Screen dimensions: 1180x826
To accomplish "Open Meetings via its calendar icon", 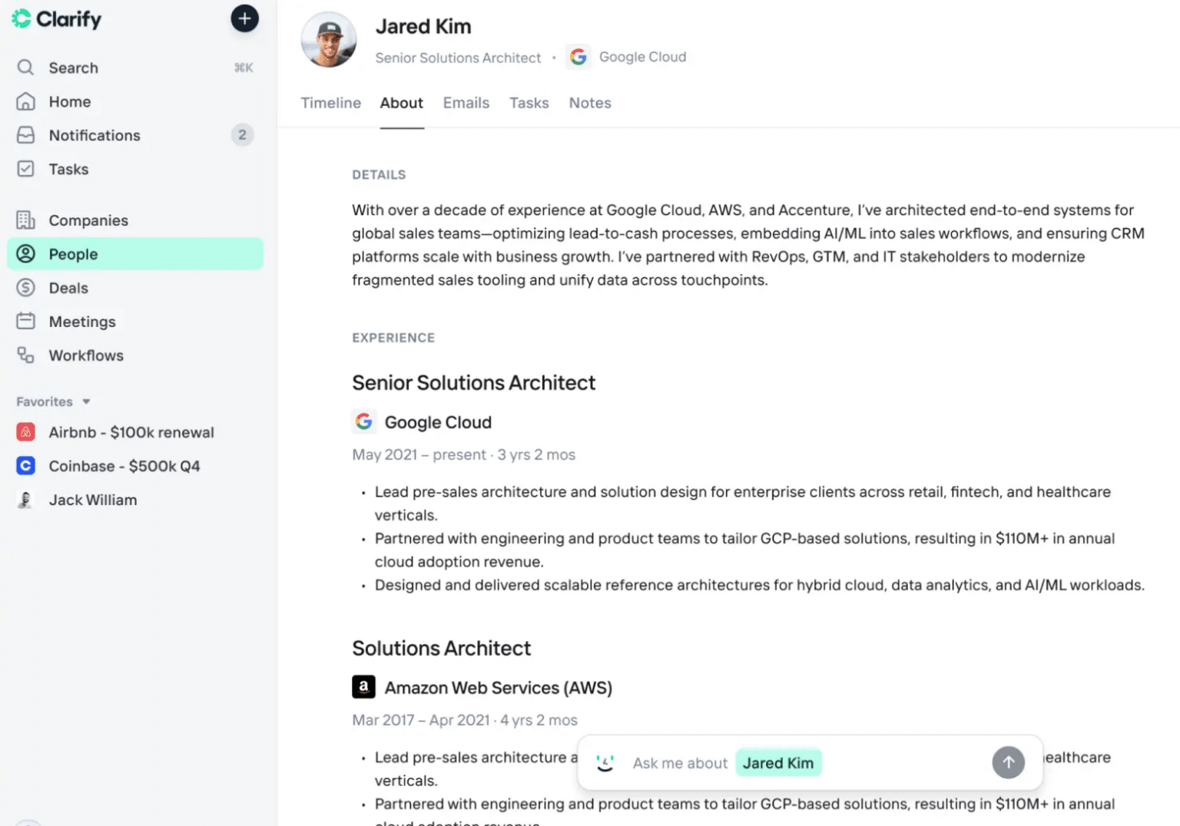I will pos(25,321).
